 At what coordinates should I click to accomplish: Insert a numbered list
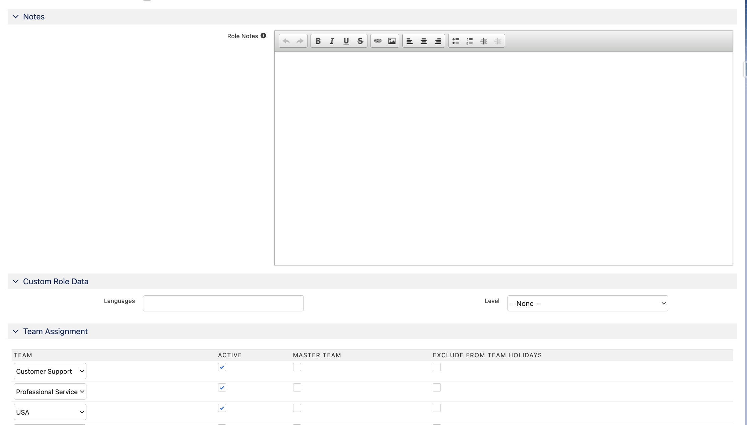tap(470, 41)
